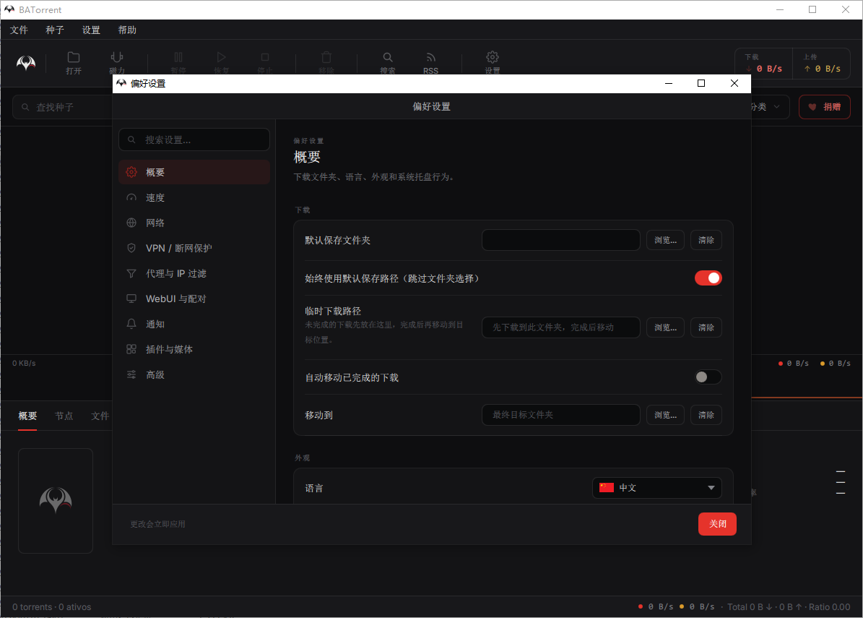Viewport: 863px width, 618px height.
Task: Open the 概要 settings category
Action: [x=194, y=173]
